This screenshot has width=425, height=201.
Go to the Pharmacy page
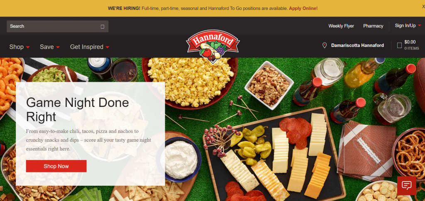click(373, 26)
